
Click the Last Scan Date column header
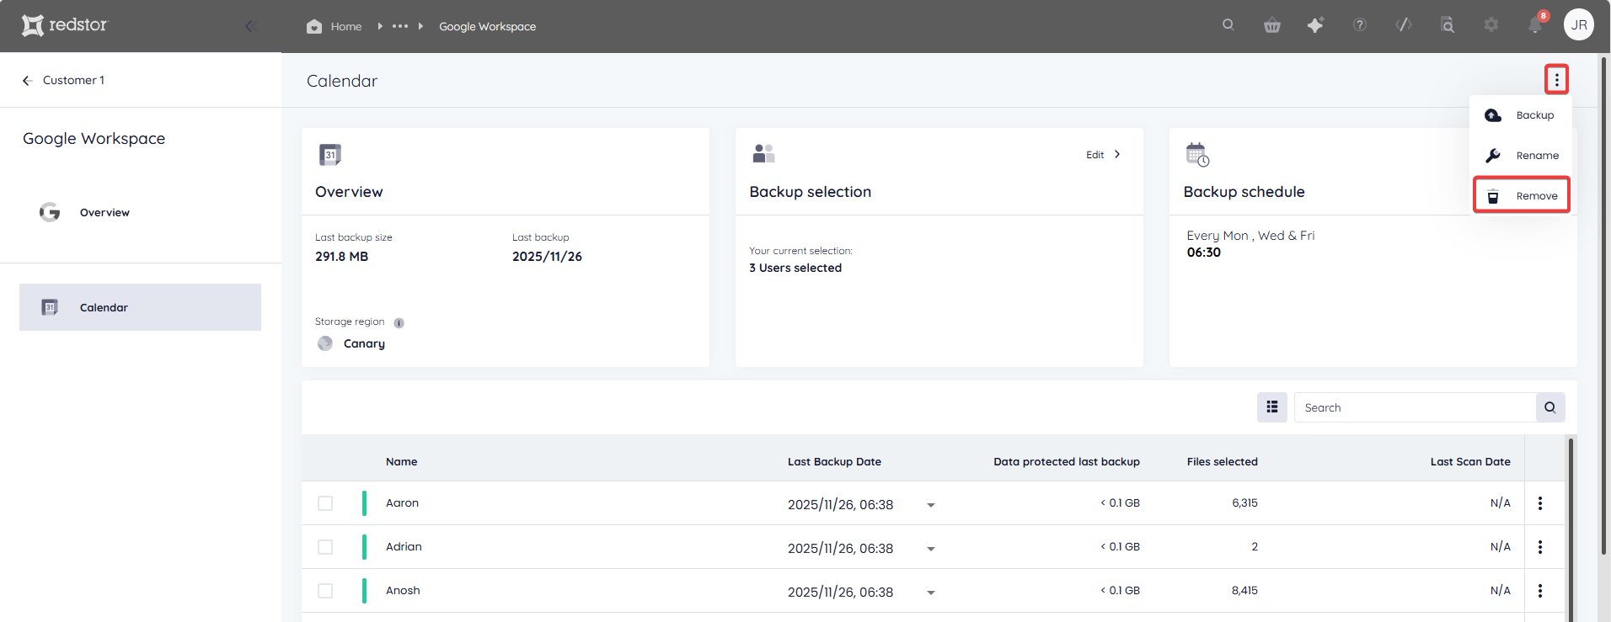click(x=1470, y=462)
